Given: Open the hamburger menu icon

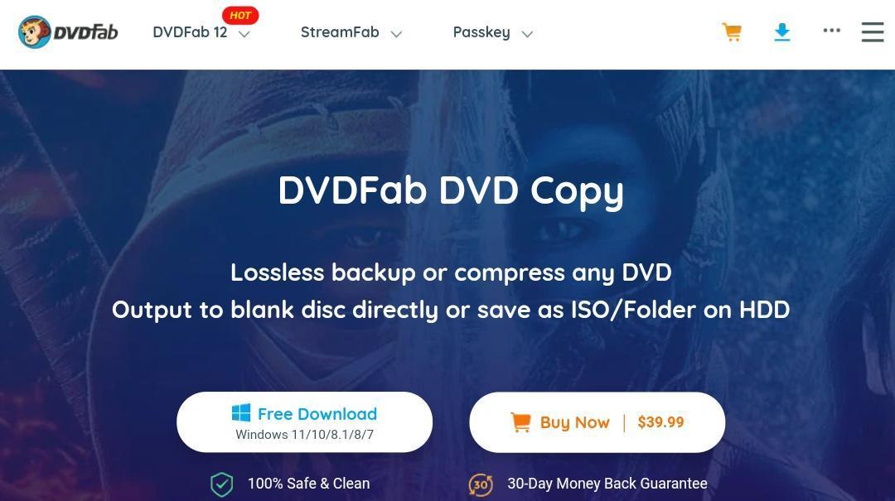Looking at the screenshot, I should [x=873, y=32].
